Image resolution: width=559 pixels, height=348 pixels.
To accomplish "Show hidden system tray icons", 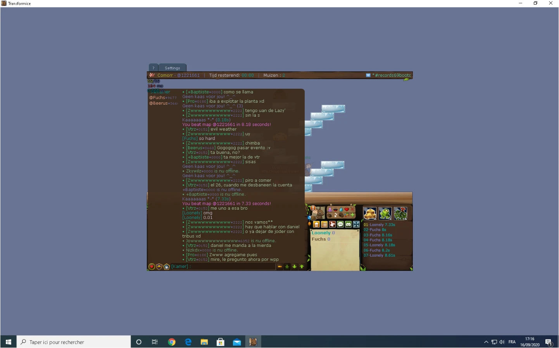I will point(486,342).
